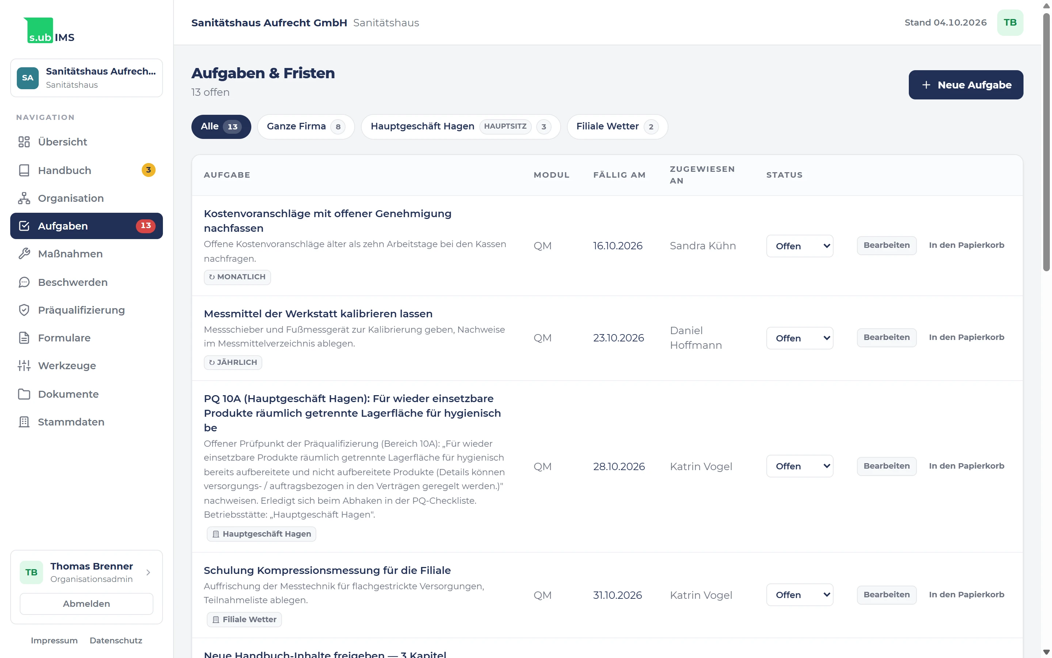Move Schulung Kompressionsmessung task to Papierkorb
This screenshot has width=1052, height=658.
[x=967, y=594]
